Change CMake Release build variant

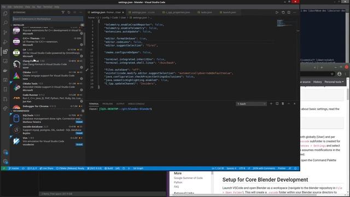tap(71, 169)
